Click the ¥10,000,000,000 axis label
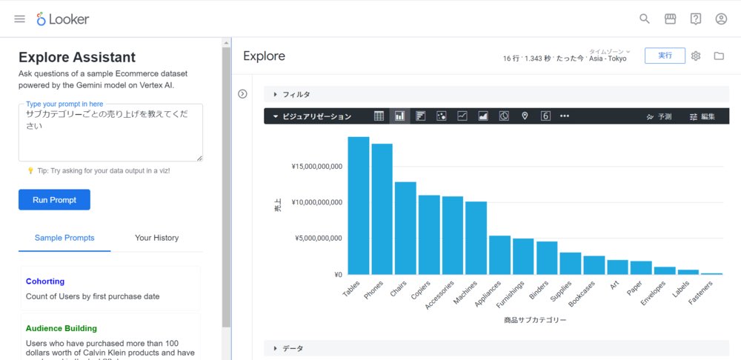Image resolution: width=741 pixels, height=360 pixels. coord(316,203)
